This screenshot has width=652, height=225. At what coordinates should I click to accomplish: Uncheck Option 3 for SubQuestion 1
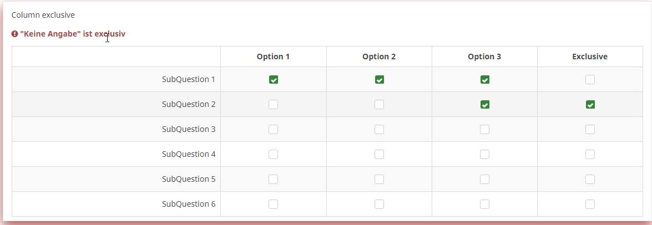coord(485,80)
